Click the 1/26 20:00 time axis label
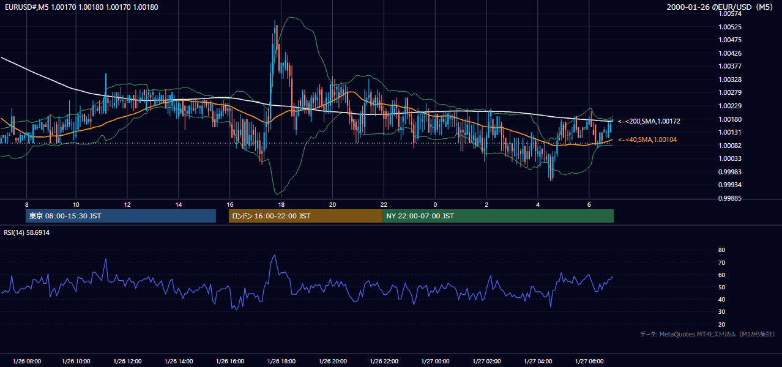Screen dimensions: 782x367 [x=333, y=361]
